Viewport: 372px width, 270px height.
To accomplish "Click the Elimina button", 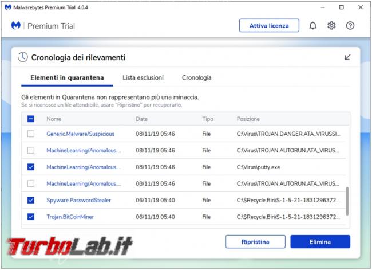I will pos(320,242).
